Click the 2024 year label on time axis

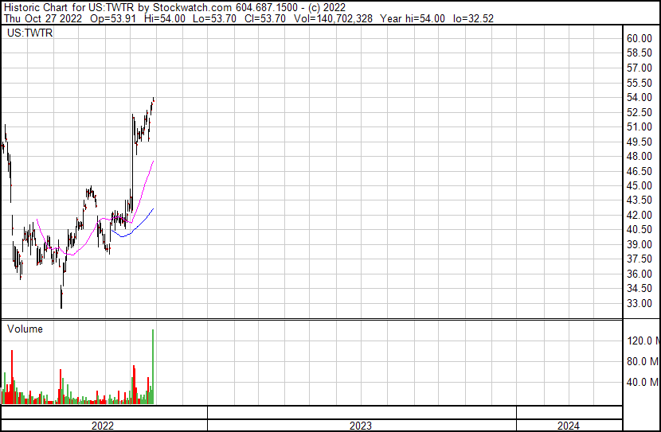[x=569, y=426]
